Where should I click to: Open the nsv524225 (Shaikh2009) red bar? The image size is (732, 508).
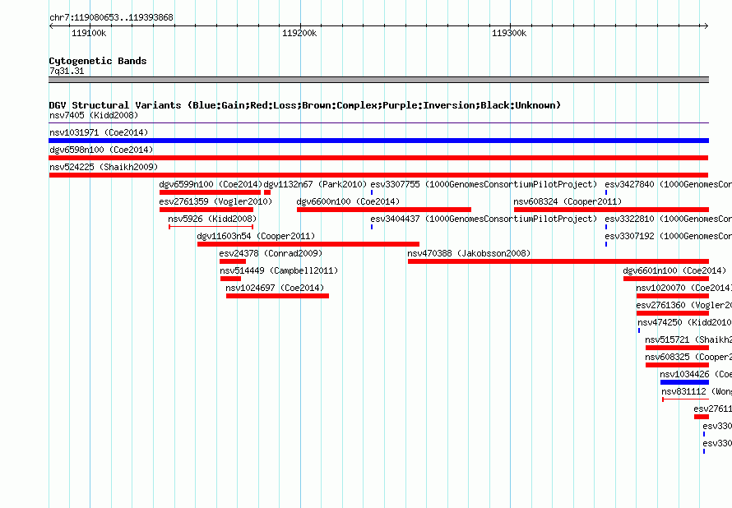378,175
